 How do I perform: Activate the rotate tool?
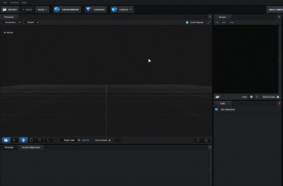[31, 140]
